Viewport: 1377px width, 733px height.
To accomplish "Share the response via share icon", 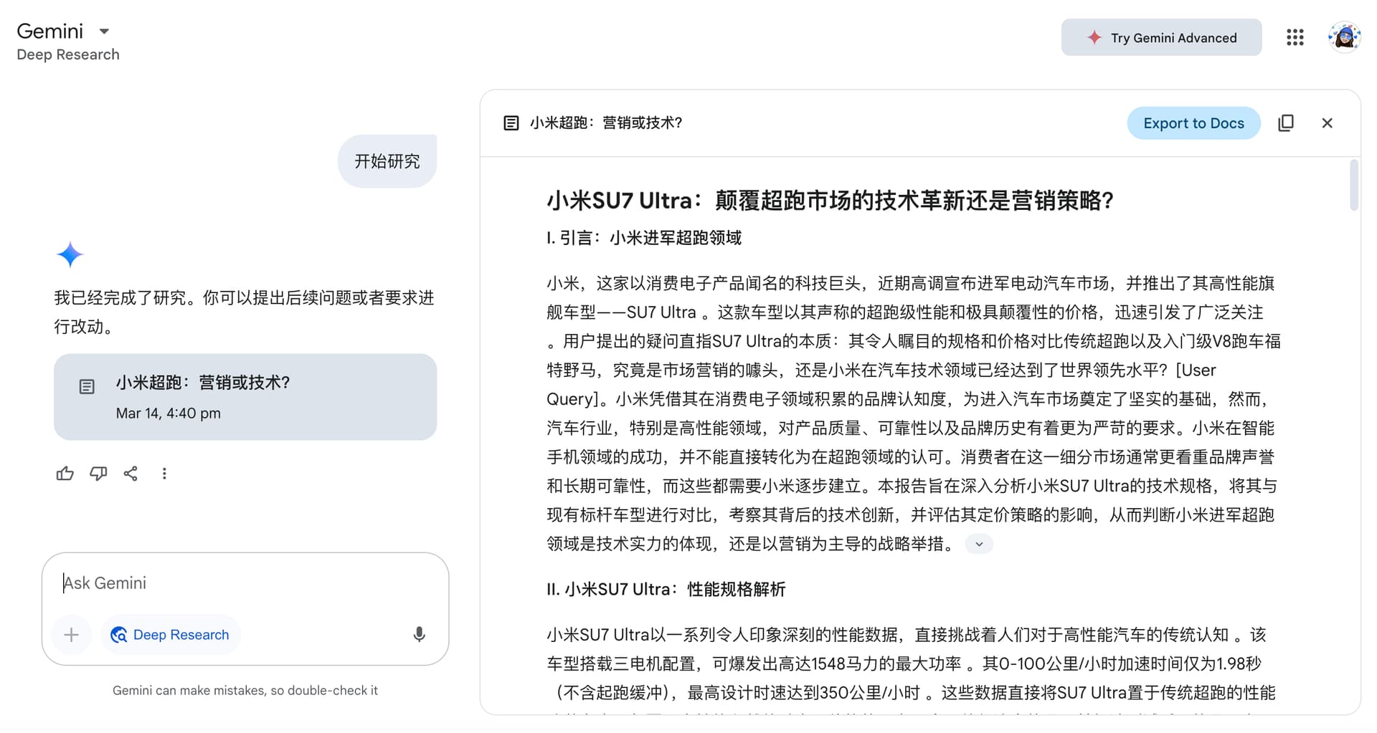I will [x=131, y=474].
